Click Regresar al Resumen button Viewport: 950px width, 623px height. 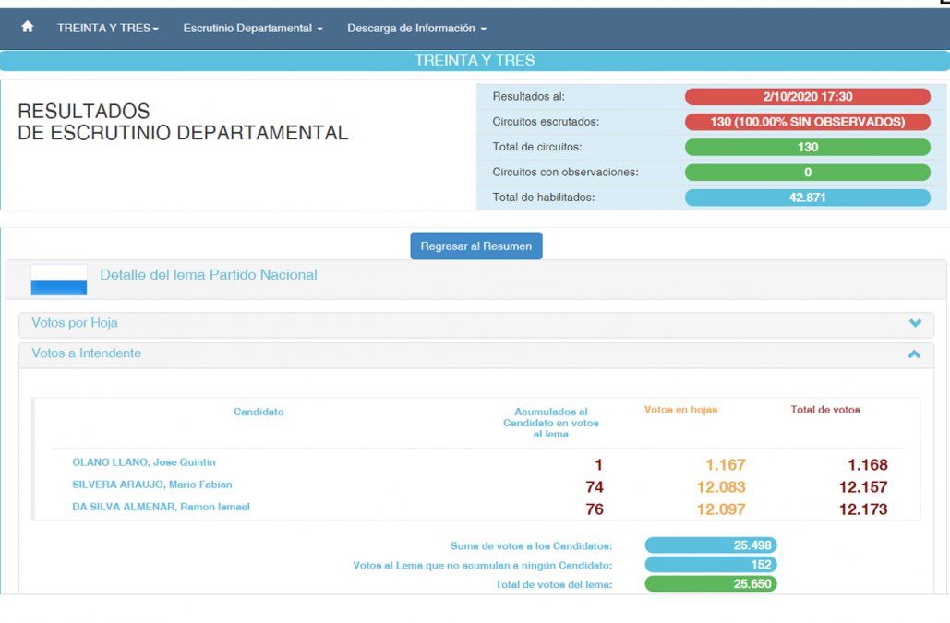pos(476,246)
